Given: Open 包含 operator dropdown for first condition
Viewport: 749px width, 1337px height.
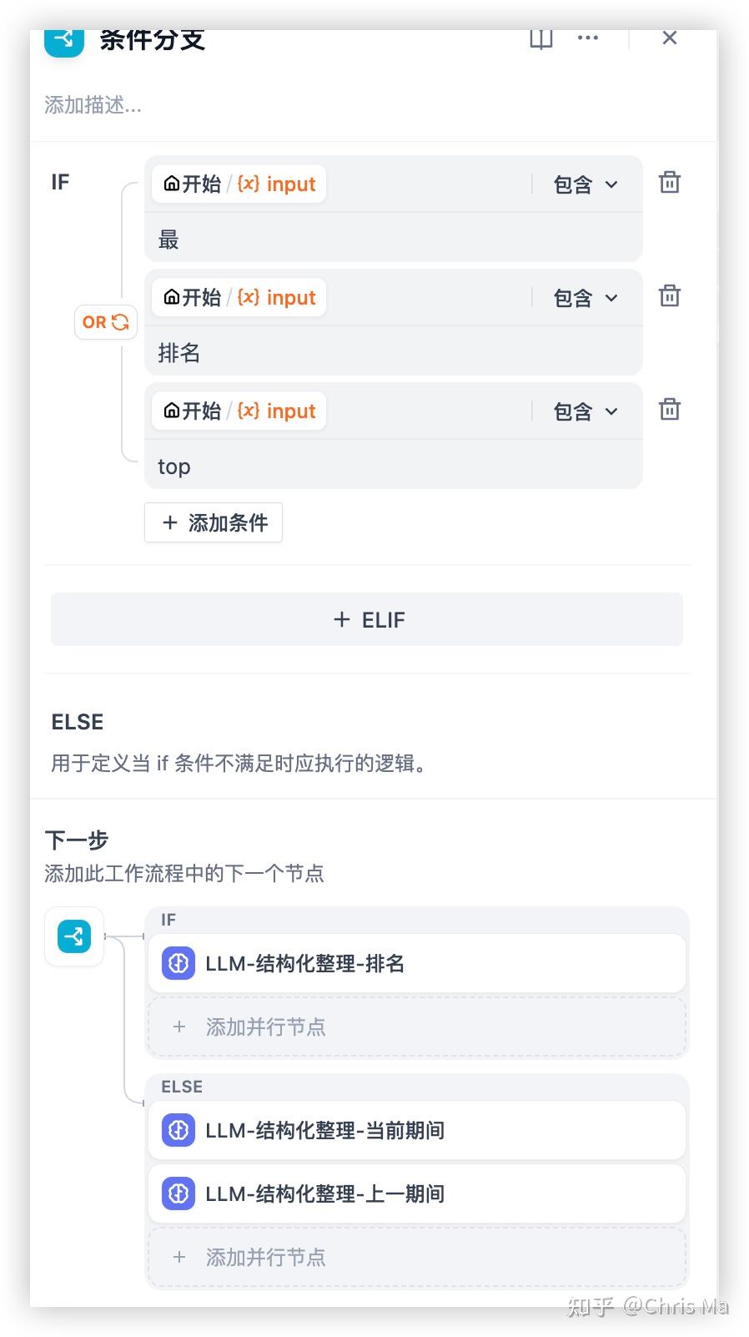Looking at the screenshot, I should [x=586, y=184].
